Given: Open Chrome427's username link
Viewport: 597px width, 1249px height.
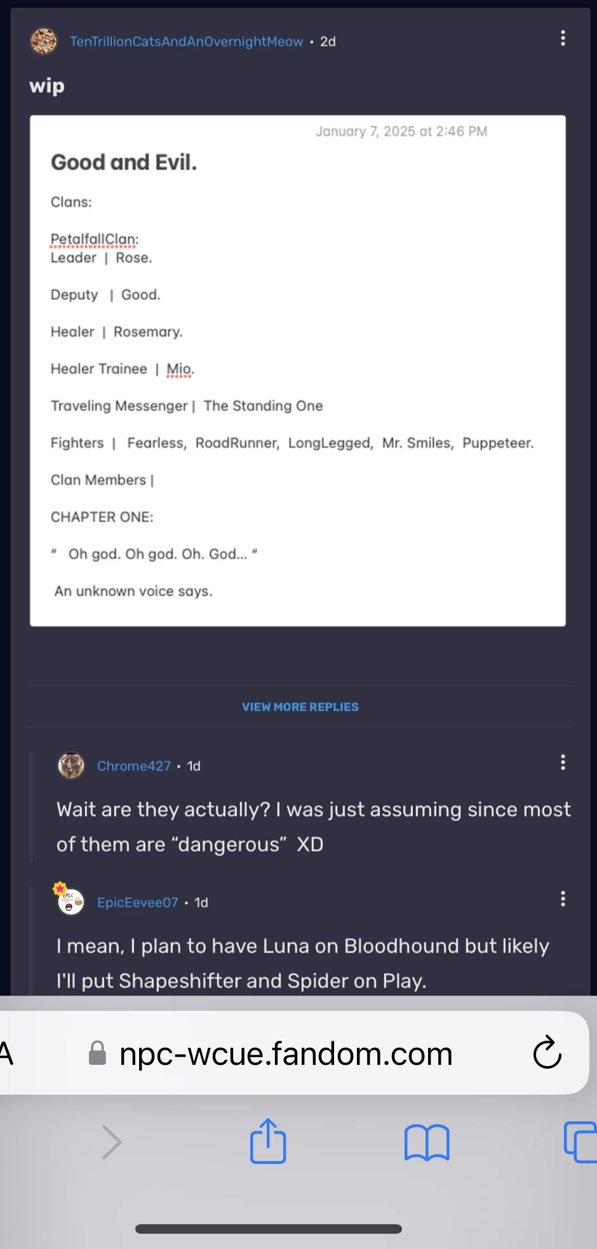Looking at the screenshot, I should pos(134,766).
